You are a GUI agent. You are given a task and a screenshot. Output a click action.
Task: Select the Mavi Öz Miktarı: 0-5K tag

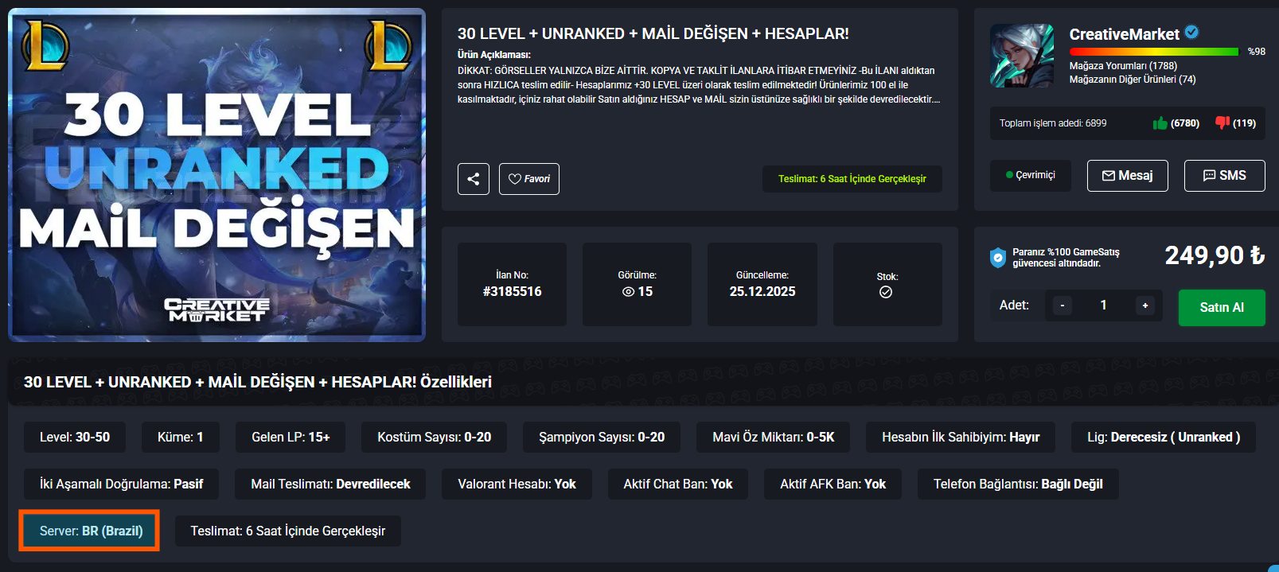774,438
